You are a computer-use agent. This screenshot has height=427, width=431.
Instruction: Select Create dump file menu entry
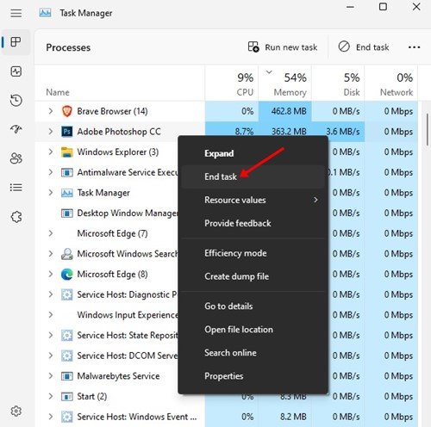(253, 276)
